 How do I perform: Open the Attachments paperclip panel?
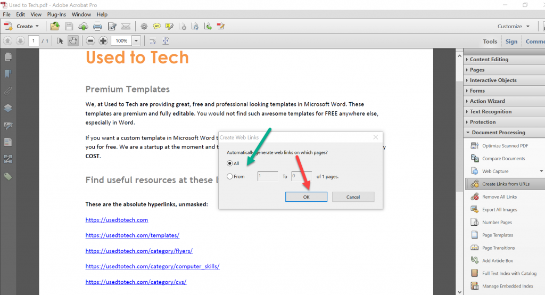8,91
